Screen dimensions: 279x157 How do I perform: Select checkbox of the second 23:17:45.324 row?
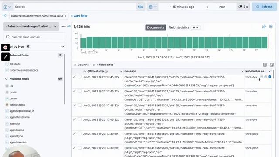pos(79,91)
